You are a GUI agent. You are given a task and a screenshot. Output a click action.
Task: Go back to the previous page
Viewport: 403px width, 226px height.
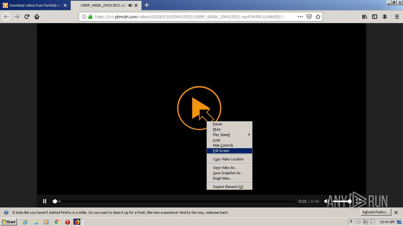tap(6, 17)
